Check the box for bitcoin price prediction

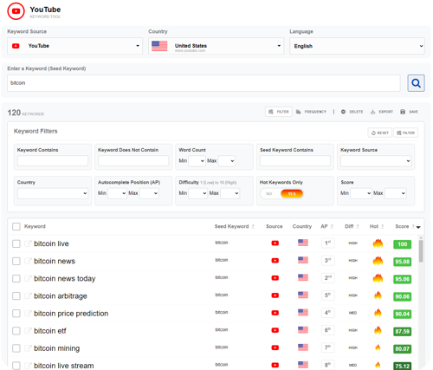(x=16, y=314)
